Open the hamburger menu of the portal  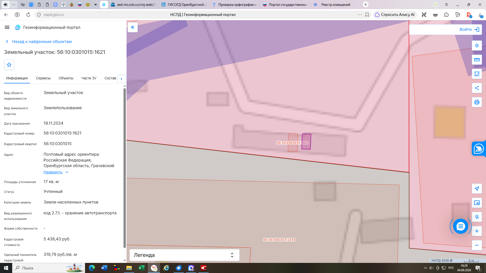(7, 27)
